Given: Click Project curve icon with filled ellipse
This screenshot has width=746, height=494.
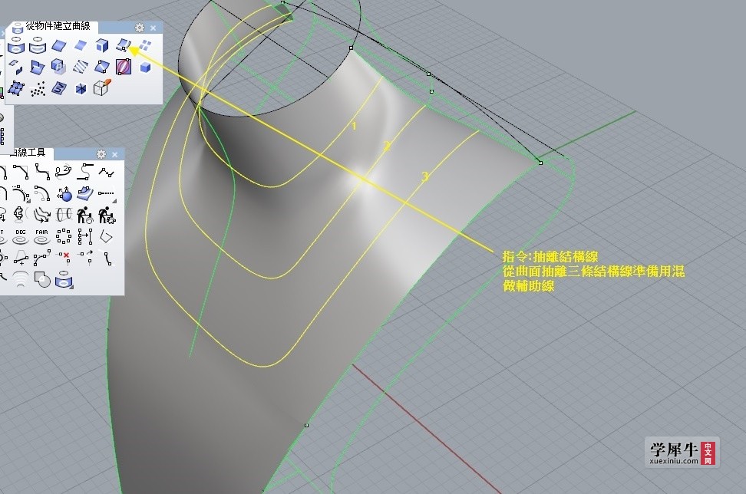Looking at the screenshot, I should (x=15, y=46).
